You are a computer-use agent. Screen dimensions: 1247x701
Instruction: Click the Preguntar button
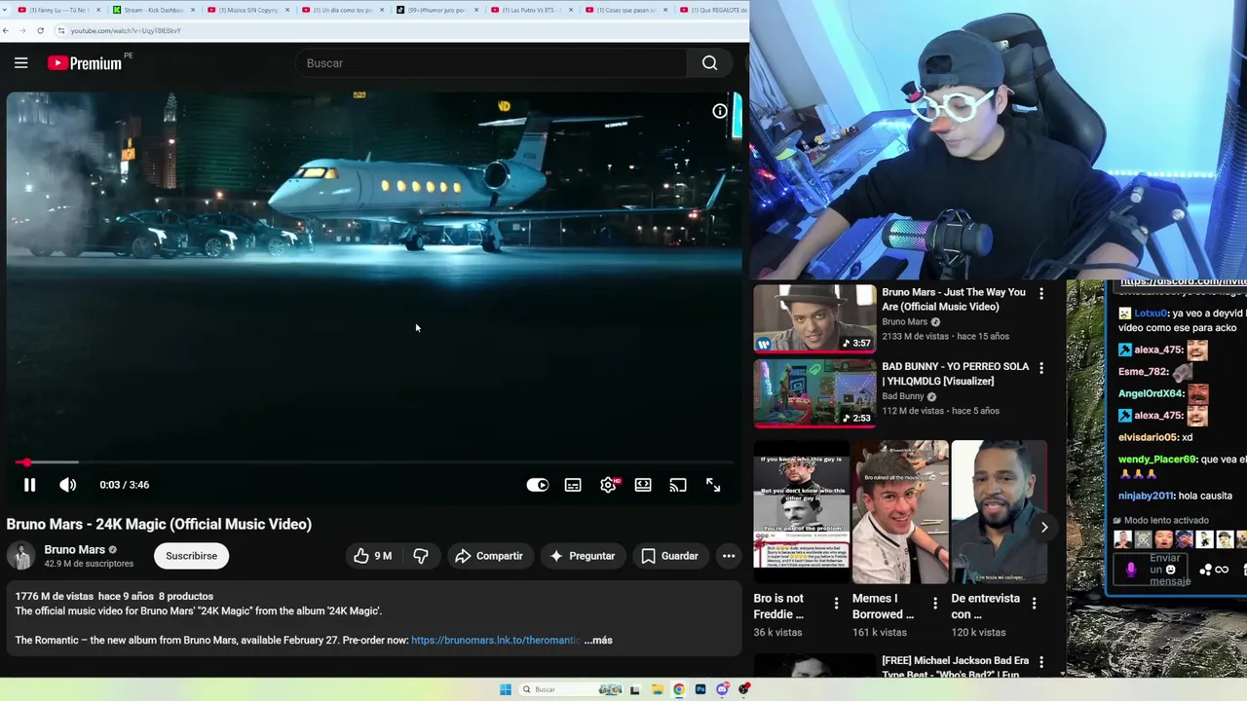[x=583, y=556]
